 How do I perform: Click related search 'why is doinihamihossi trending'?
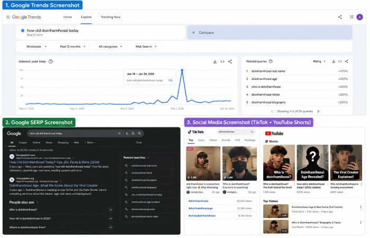click(x=146, y=195)
